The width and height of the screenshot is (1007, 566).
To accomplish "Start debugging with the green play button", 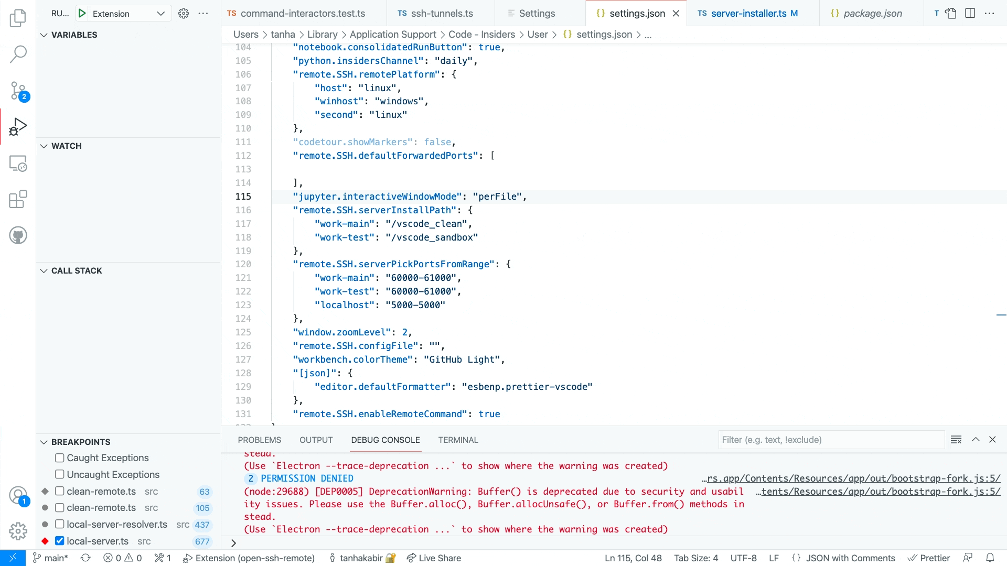I will coord(82,14).
